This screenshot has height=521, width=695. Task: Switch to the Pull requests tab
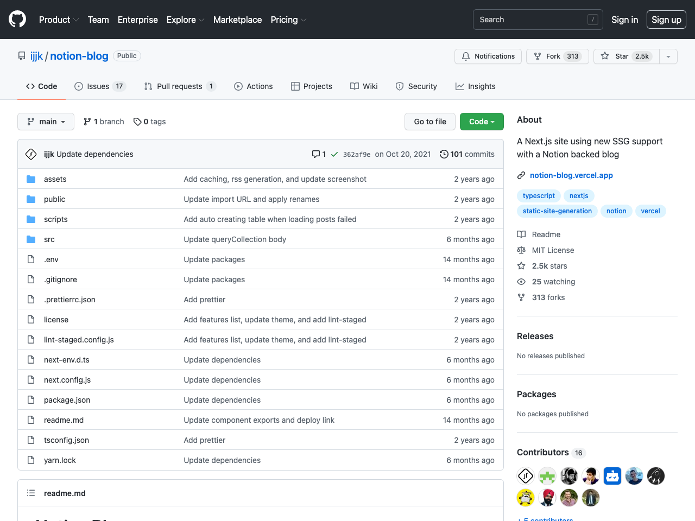click(179, 86)
